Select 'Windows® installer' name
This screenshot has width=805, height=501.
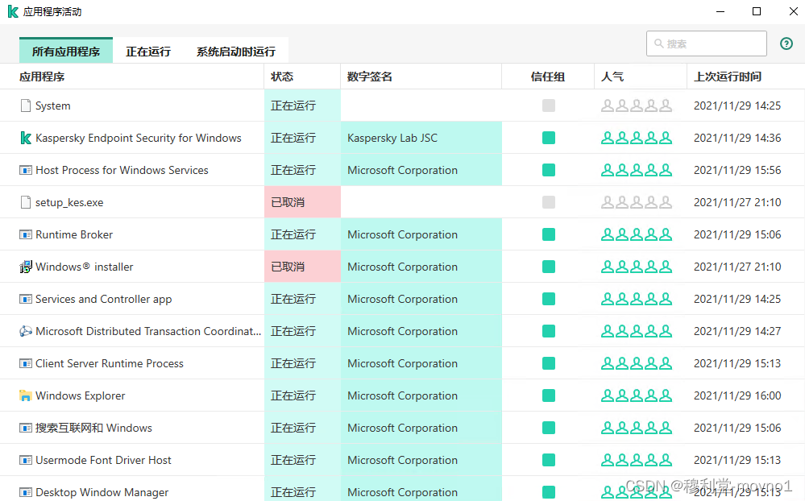[84, 267]
